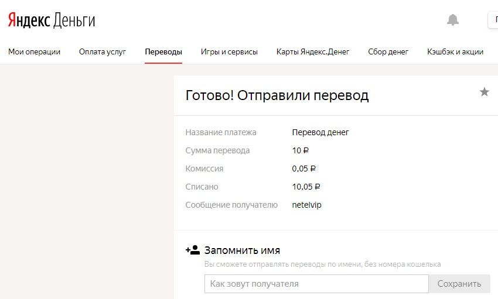
Task: Focus the Как зовут получателя field
Action: (x=316, y=283)
